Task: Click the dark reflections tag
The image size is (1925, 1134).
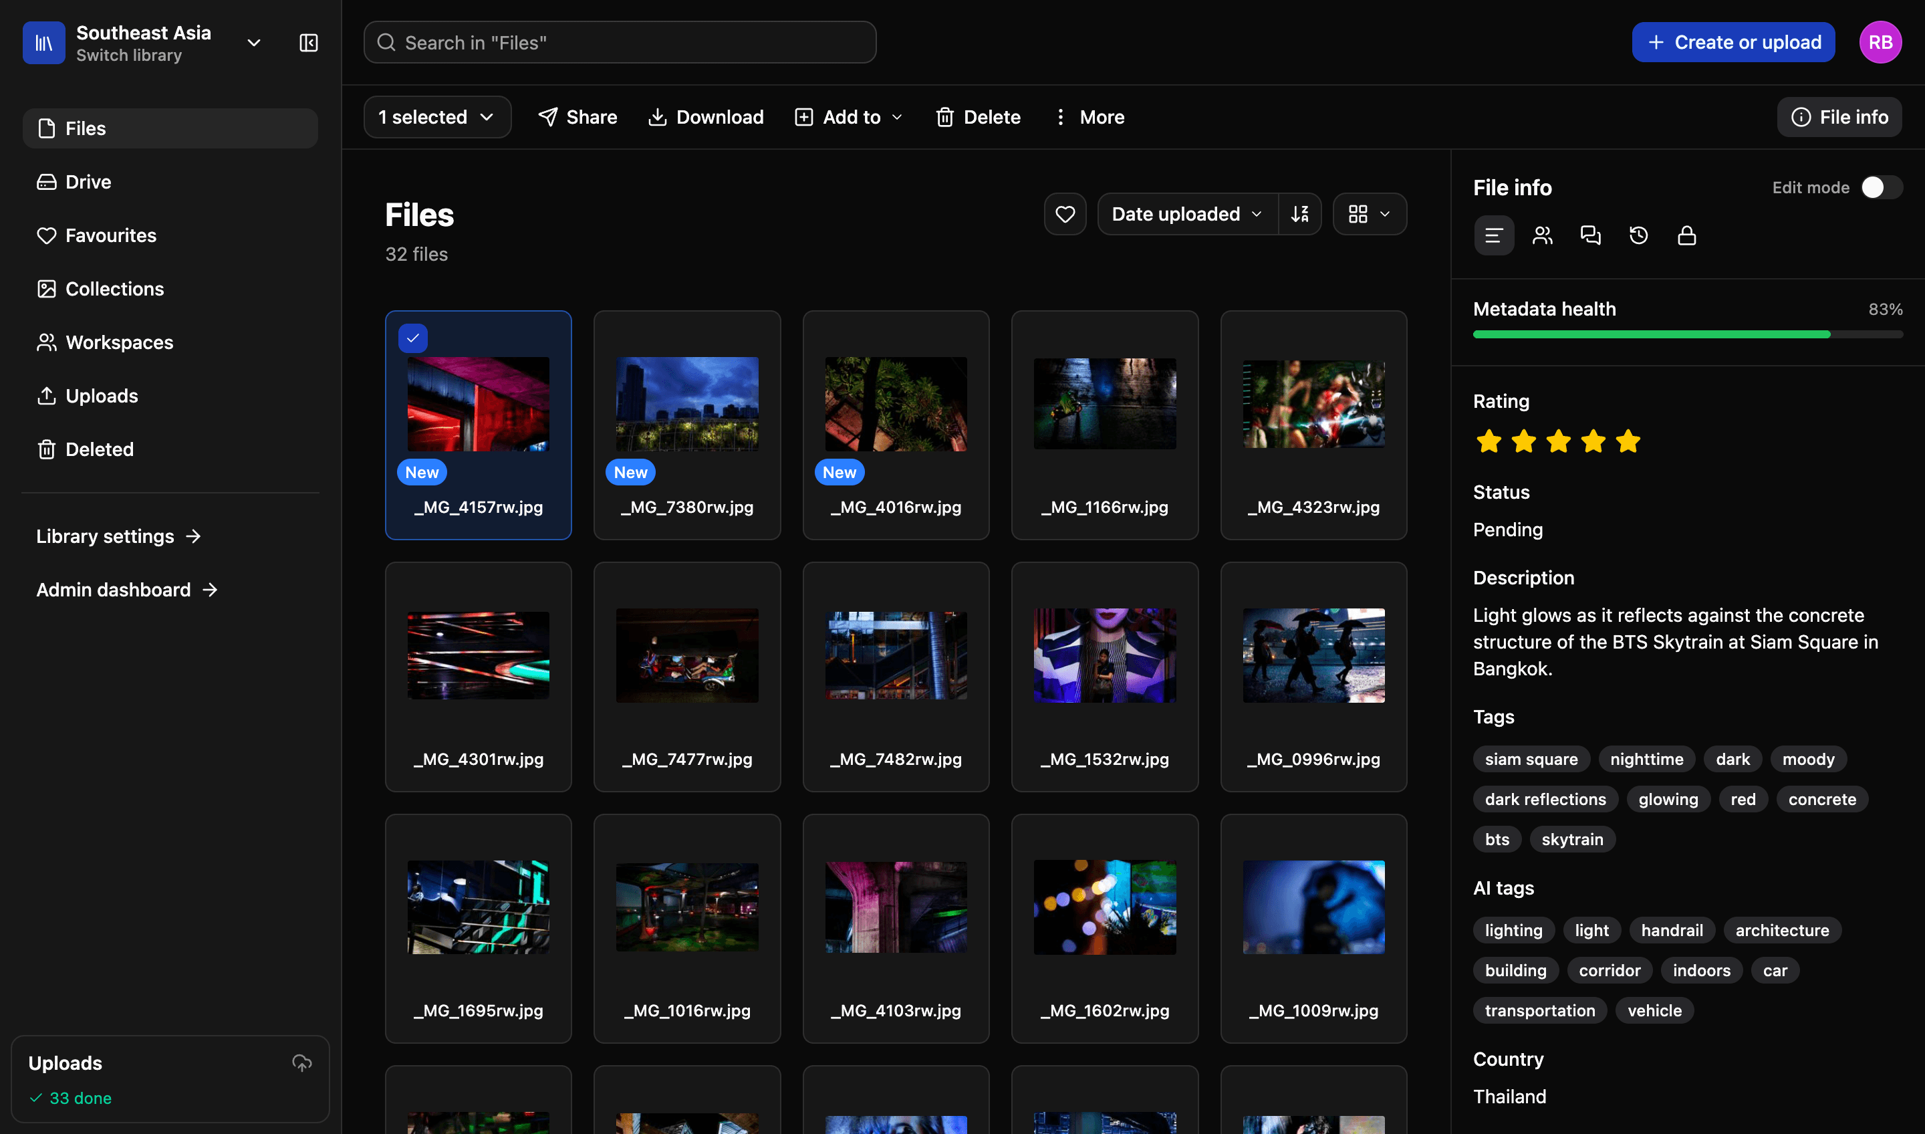Action: (1545, 798)
